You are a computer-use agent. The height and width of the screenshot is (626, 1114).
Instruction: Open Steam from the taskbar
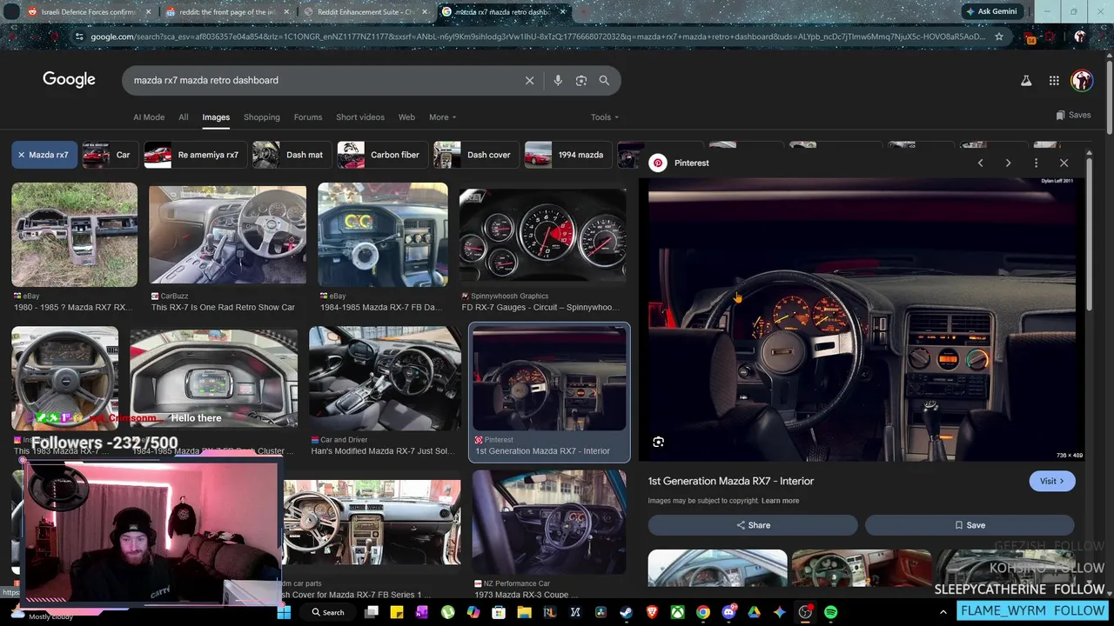point(626,612)
